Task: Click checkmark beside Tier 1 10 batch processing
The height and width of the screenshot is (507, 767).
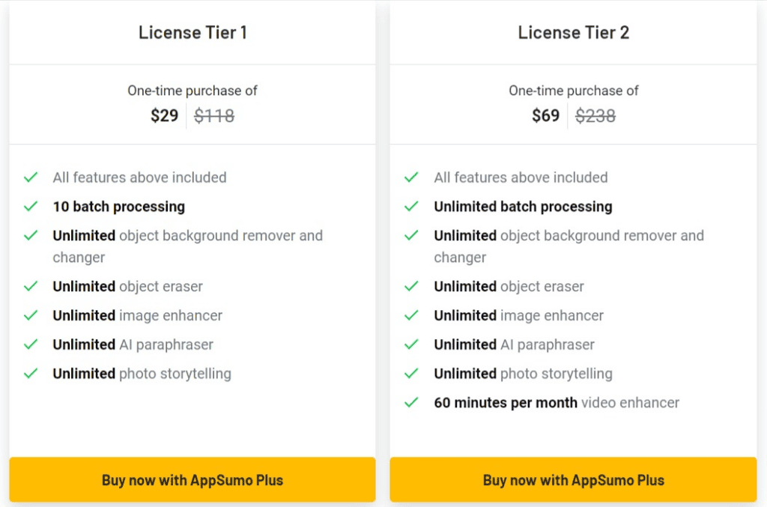Action: click(31, 207)
